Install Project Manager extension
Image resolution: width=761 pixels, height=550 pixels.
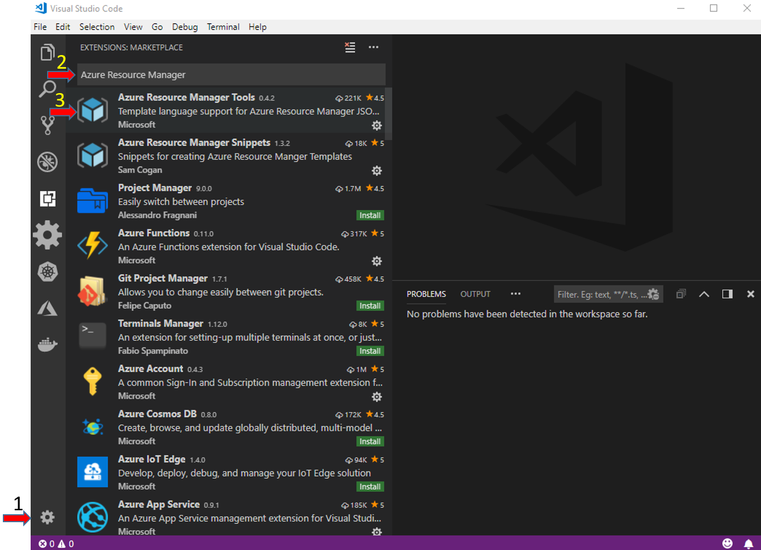click(370, 216)
